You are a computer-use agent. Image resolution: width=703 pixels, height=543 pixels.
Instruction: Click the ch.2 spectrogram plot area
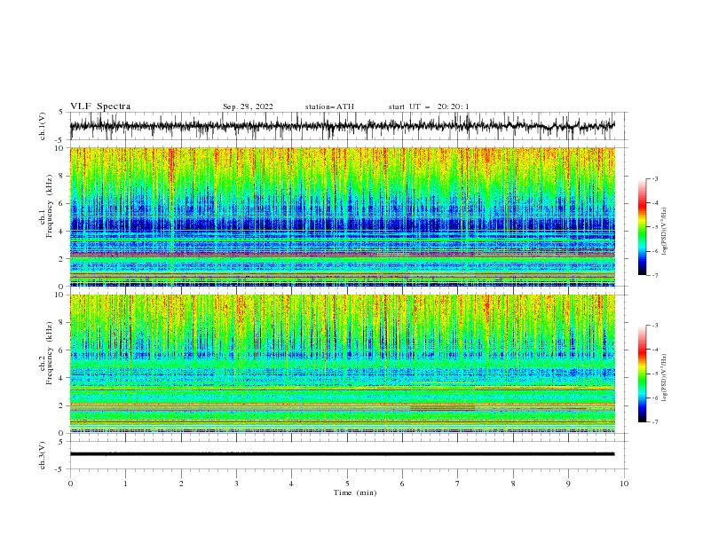[x=343, y=364]
